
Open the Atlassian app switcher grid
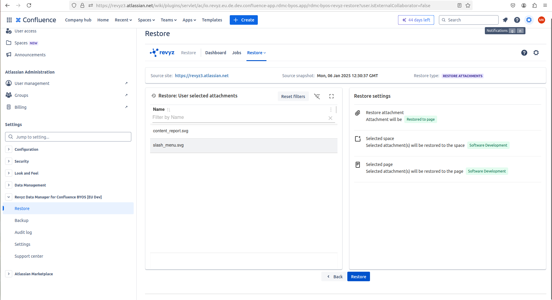pos(9,20)
